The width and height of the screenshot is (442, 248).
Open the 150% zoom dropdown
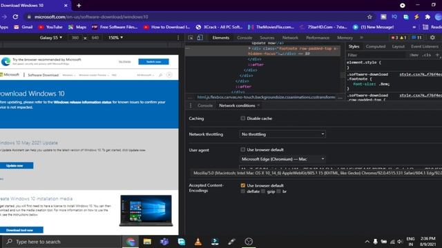click(115, 38)
